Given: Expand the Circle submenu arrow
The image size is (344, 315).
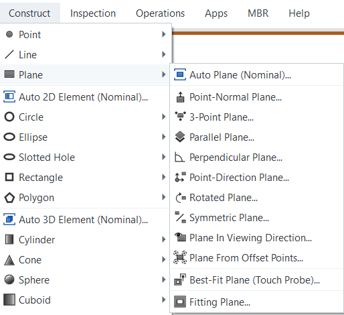Looking at the screenshot, I should pyautogui.click(x=164, y=117).
